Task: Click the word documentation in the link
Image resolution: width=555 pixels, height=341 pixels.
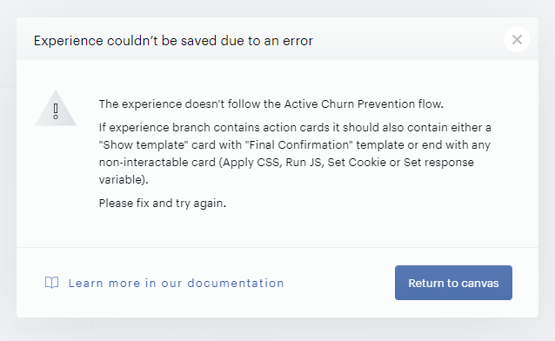Action: [236, 283]
